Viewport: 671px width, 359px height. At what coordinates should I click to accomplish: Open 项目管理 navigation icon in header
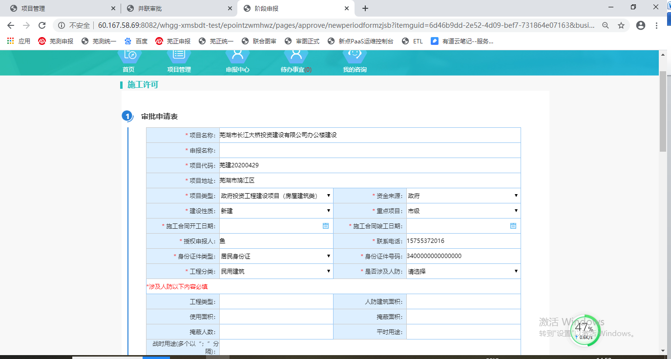click(x=179, y=57)
